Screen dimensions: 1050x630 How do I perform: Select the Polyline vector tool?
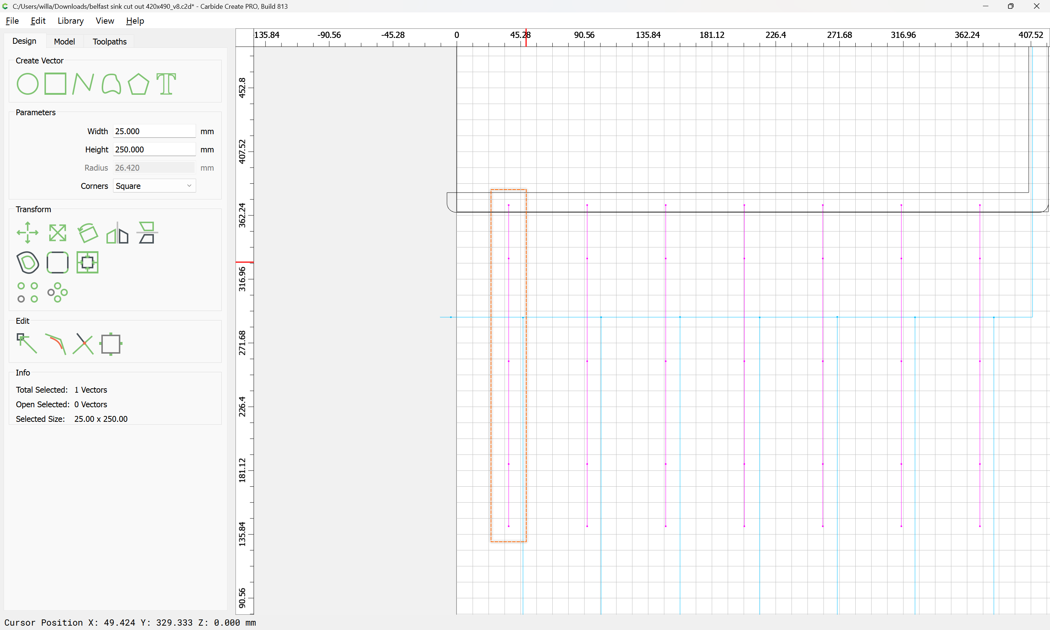pyautogui.click(x=83, y=83)
